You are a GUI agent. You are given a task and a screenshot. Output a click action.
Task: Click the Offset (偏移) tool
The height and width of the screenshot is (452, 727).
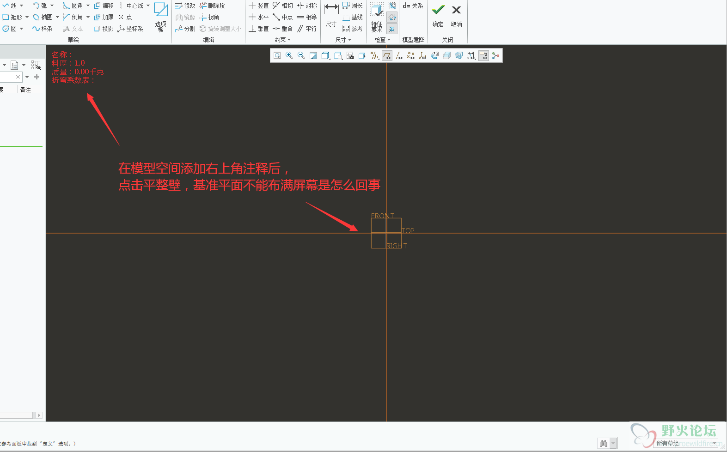(104, 6)
